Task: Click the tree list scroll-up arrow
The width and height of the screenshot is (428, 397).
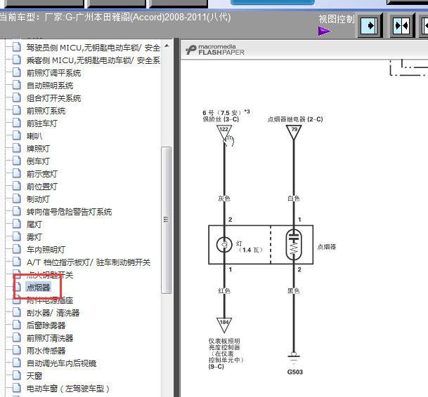Action: (167, 46)
